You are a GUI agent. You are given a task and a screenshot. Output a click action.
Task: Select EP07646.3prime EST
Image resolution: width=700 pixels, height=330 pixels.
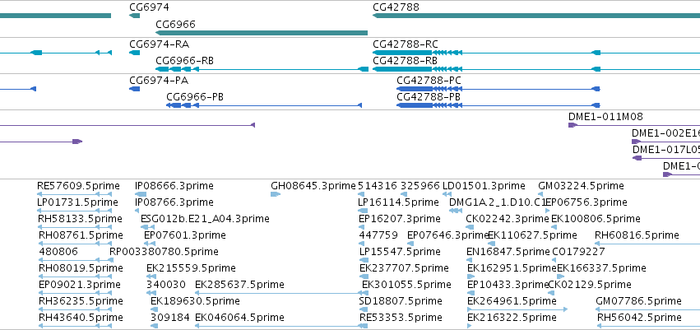click(x=448, y=235)
